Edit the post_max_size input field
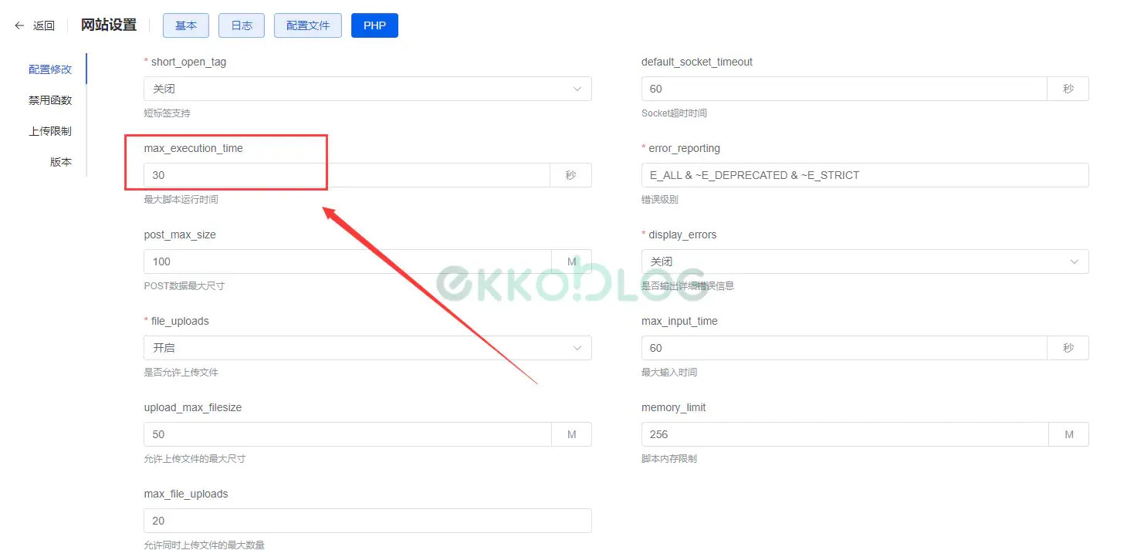This screenshot has width=1127, height=550. coord(347,262)
